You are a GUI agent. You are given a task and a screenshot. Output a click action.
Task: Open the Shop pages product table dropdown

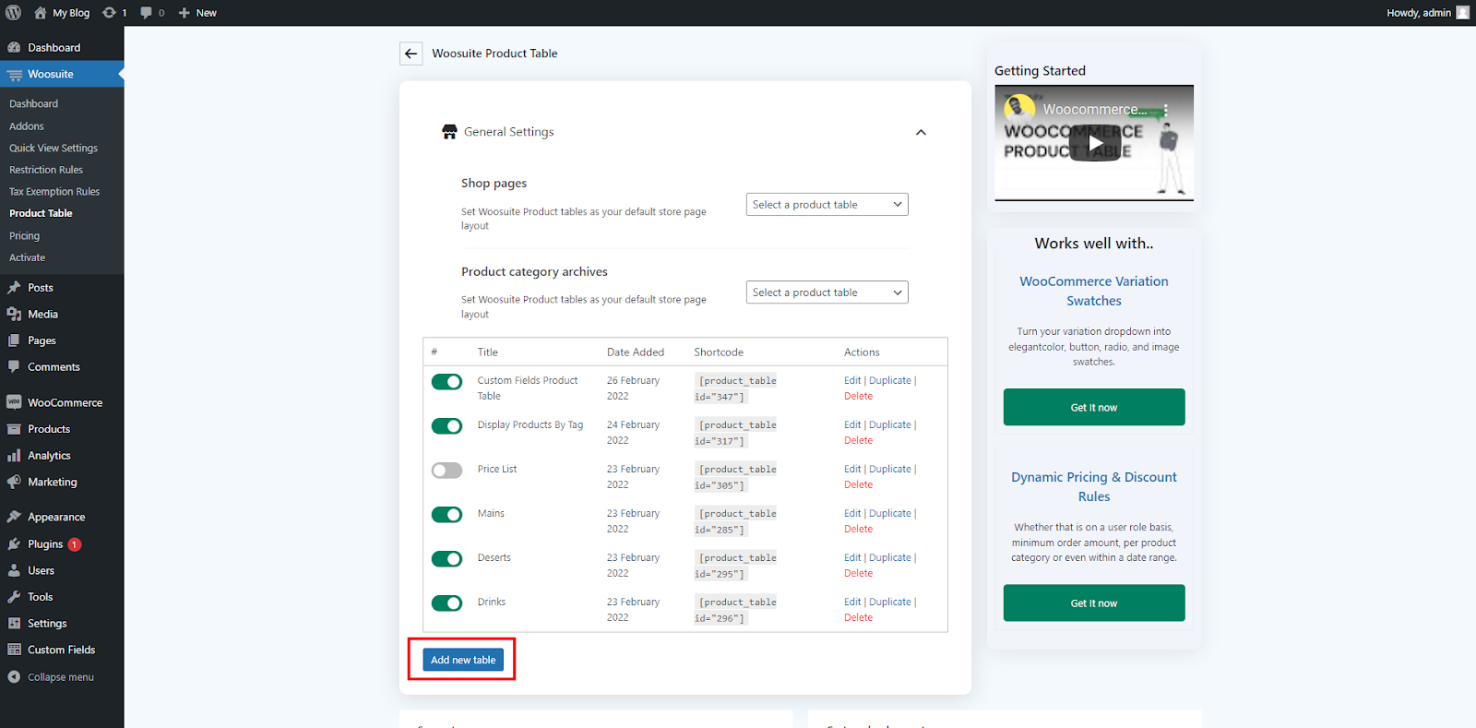pyautogui.click(x=827, y=205)
